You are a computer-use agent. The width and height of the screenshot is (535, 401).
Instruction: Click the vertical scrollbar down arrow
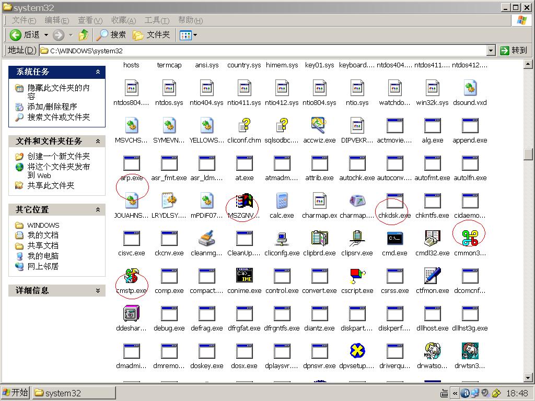(528, 378)
